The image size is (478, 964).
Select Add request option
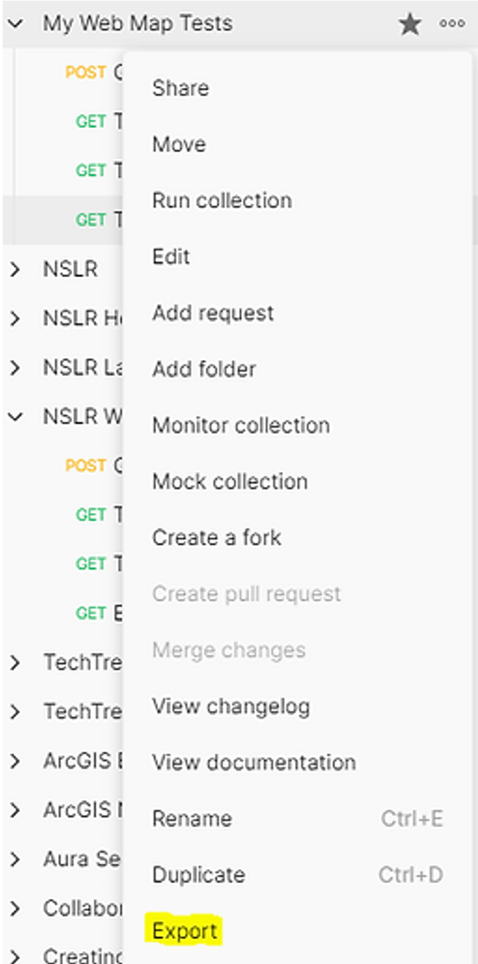213,313
